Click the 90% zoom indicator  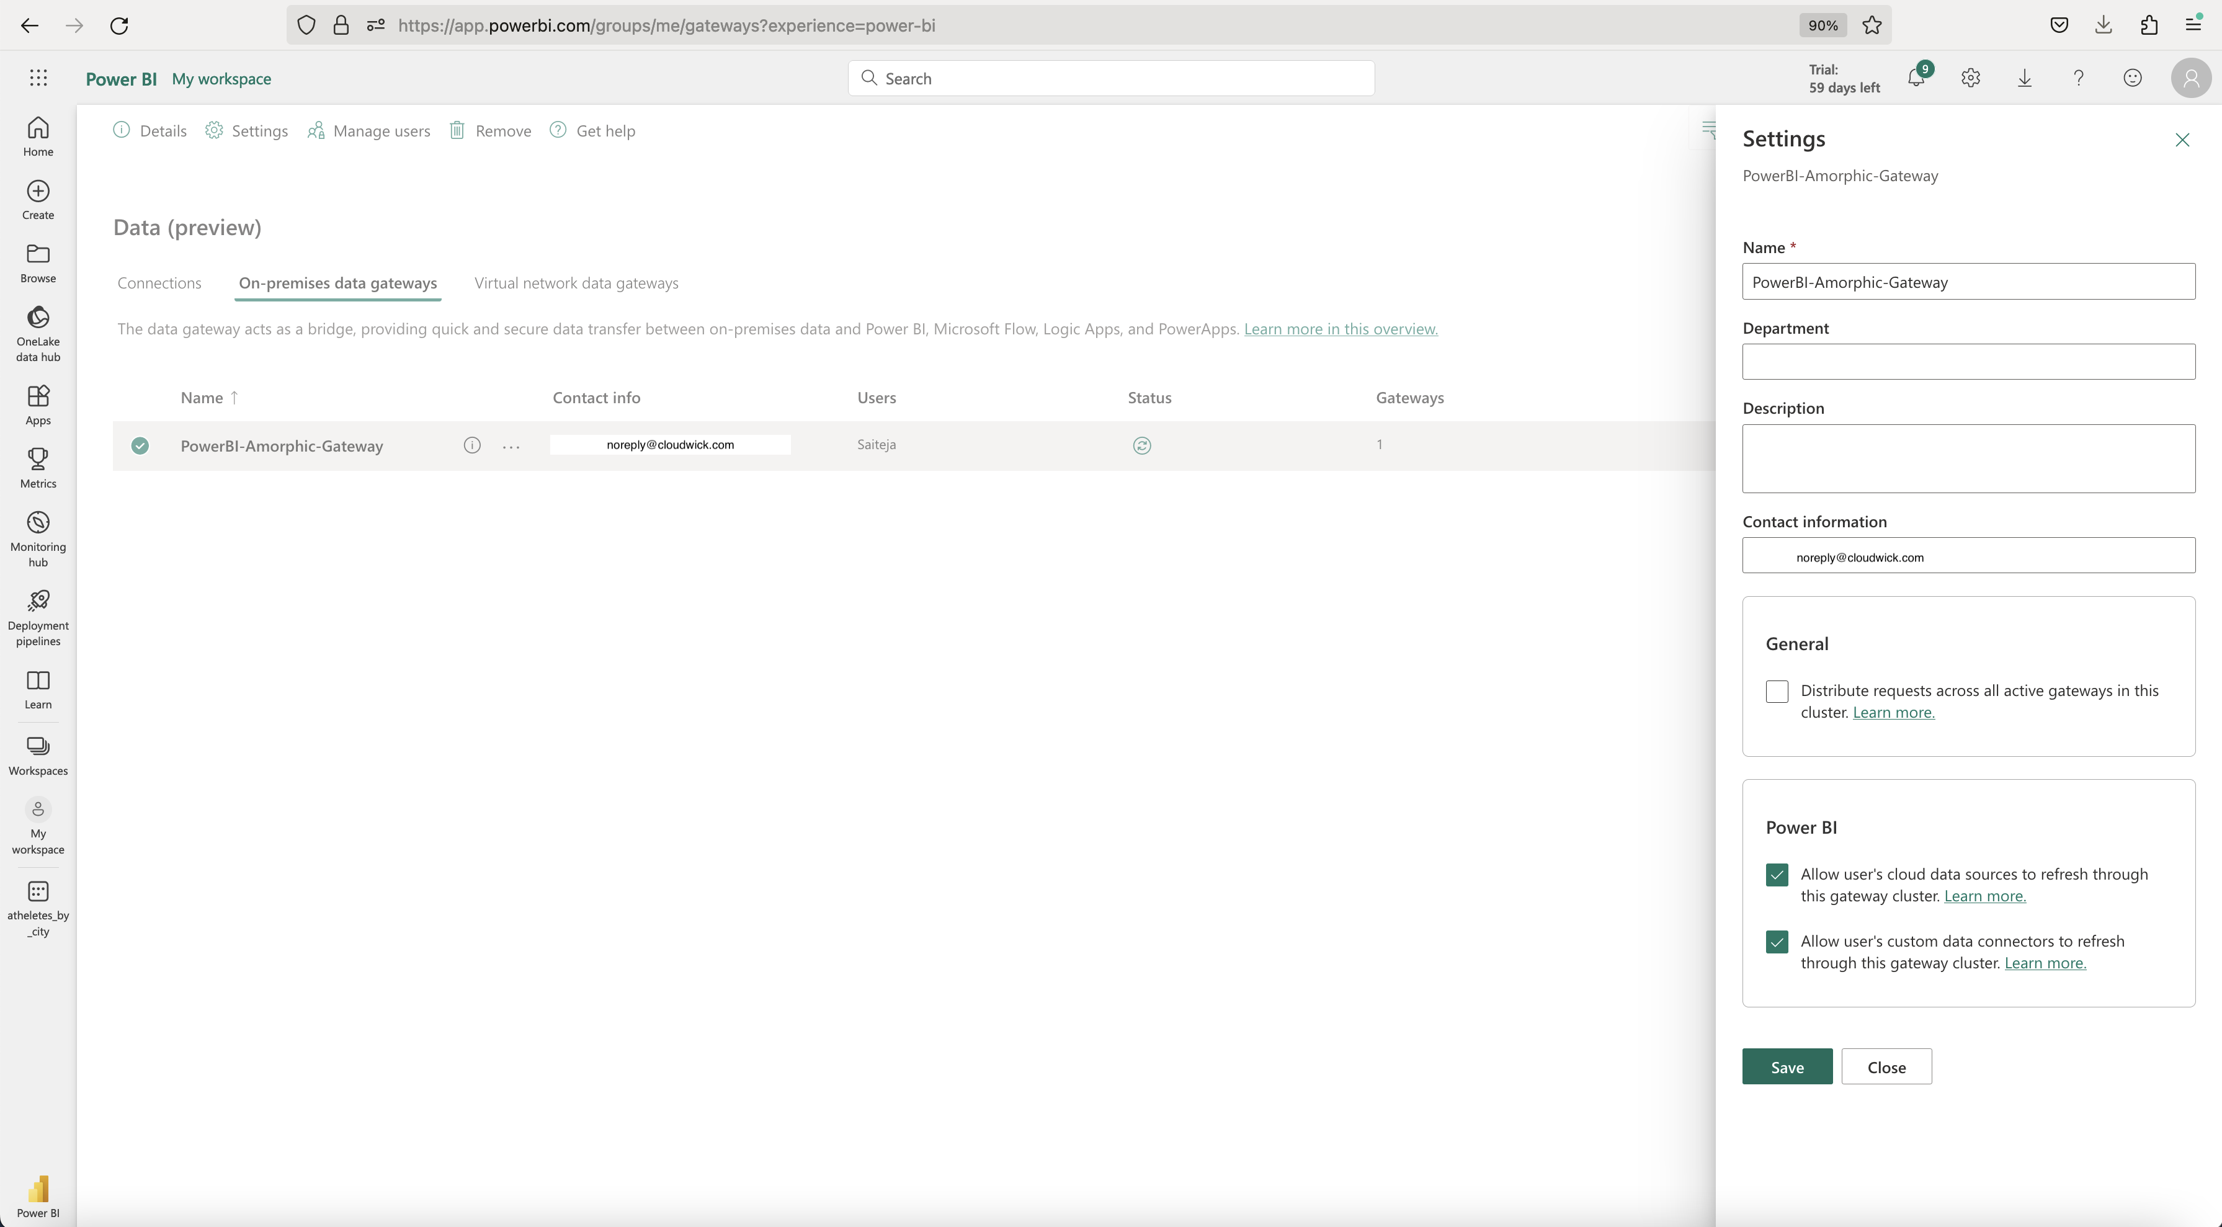pyautogui.click(x=1823, y=25)
